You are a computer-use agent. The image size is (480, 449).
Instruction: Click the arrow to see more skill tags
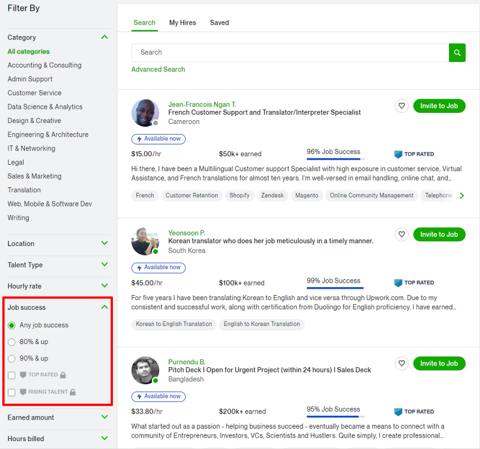(x=462, y=195)
